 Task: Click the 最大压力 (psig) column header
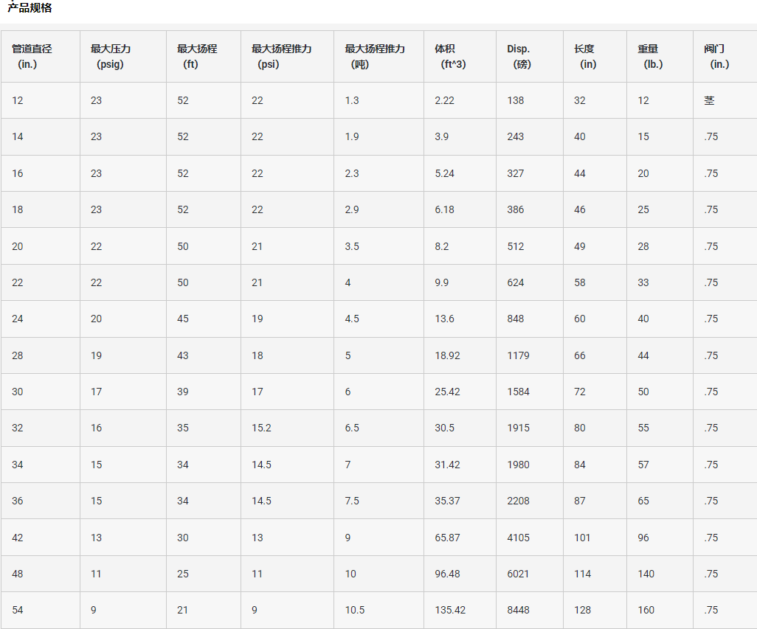pyautogui.click(x=123, y=57)
